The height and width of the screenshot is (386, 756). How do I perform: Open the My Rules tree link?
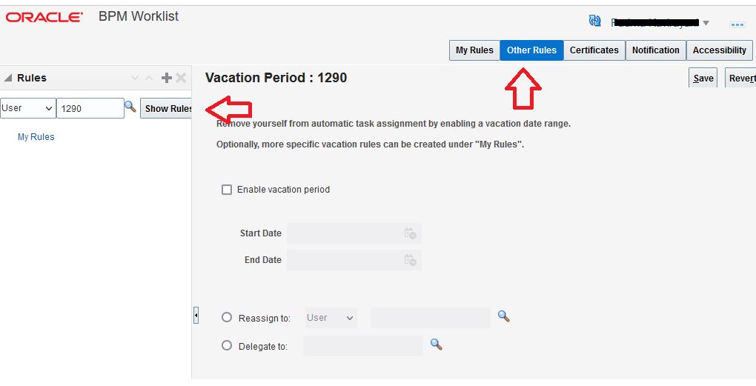(36, 137)
